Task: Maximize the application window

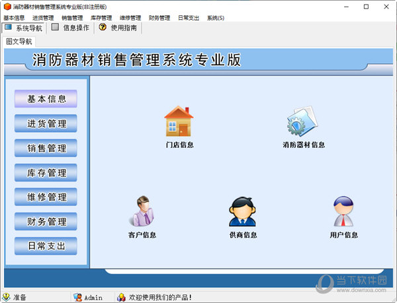Action: [x=366, y=7]
